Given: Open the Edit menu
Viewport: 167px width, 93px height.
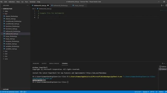Looking at the screenshot, I should click(5, 2).
